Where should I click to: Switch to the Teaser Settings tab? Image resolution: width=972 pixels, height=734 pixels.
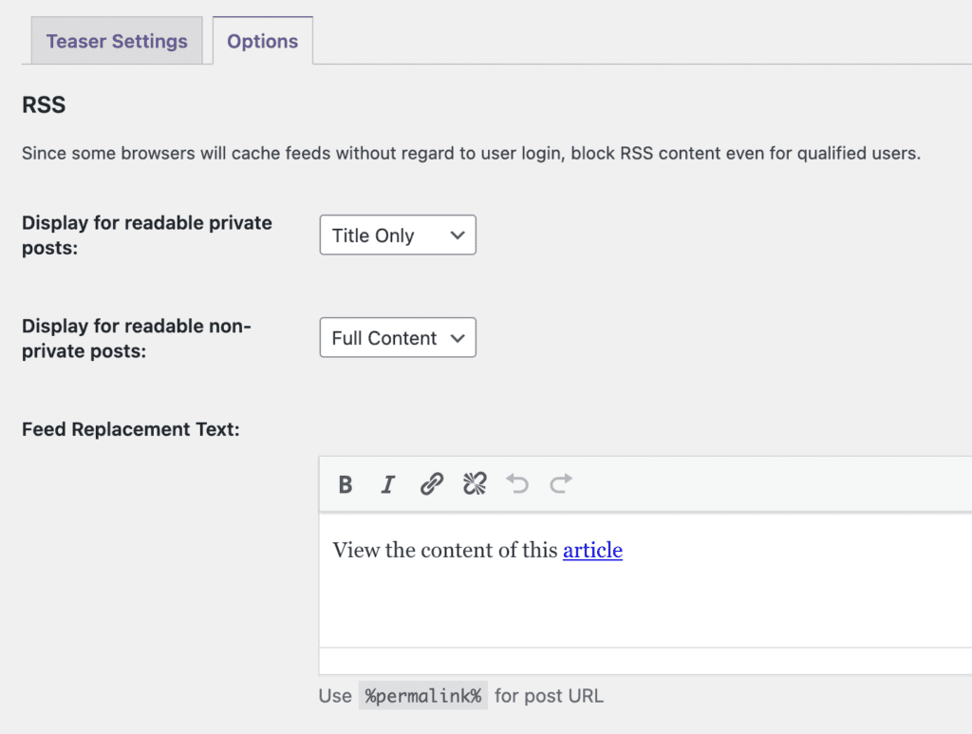pyautogui.click(x=116, y=41)
